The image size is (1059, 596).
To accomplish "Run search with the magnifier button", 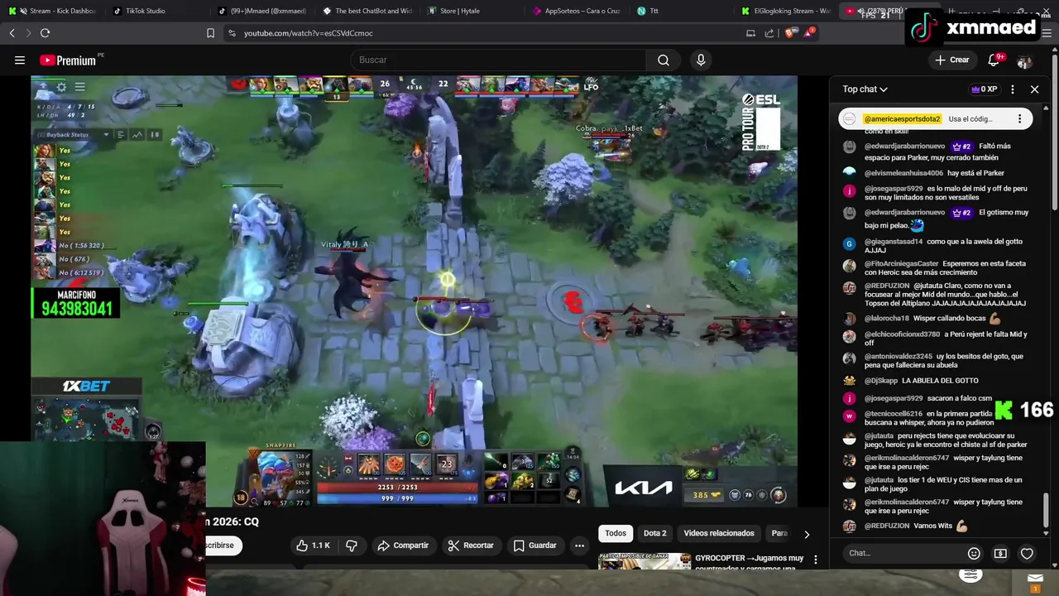I will click(x=663, y=60).
